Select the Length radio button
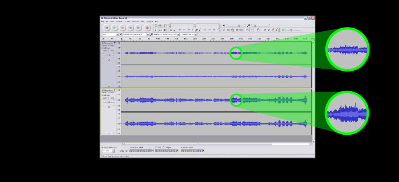This screenshot has width=399, height=182. click(x=164, y=147)
